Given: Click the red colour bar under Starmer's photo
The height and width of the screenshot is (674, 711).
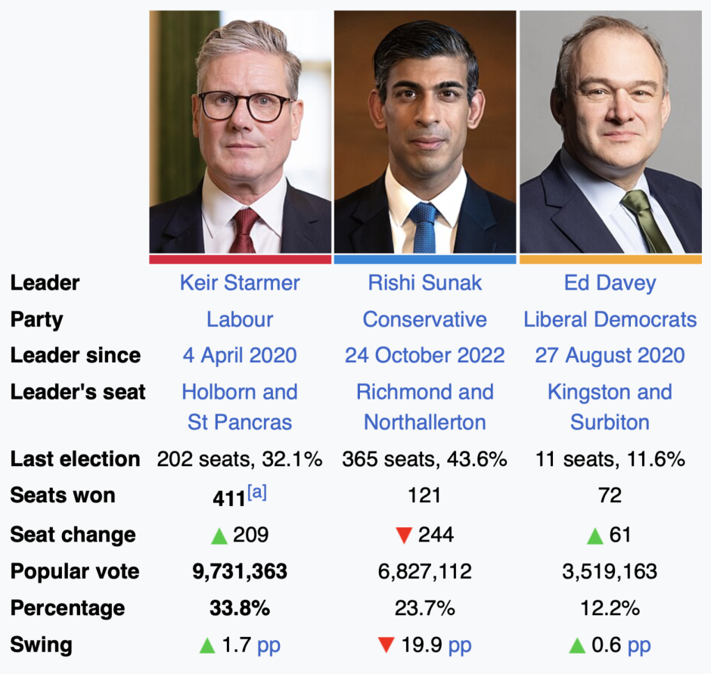Looking at the screenshot, I should tap(240, 259).
